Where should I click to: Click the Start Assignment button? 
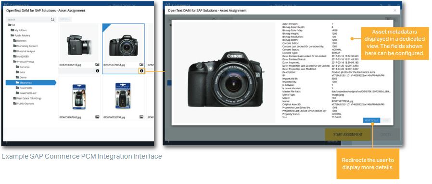[348, 135]
